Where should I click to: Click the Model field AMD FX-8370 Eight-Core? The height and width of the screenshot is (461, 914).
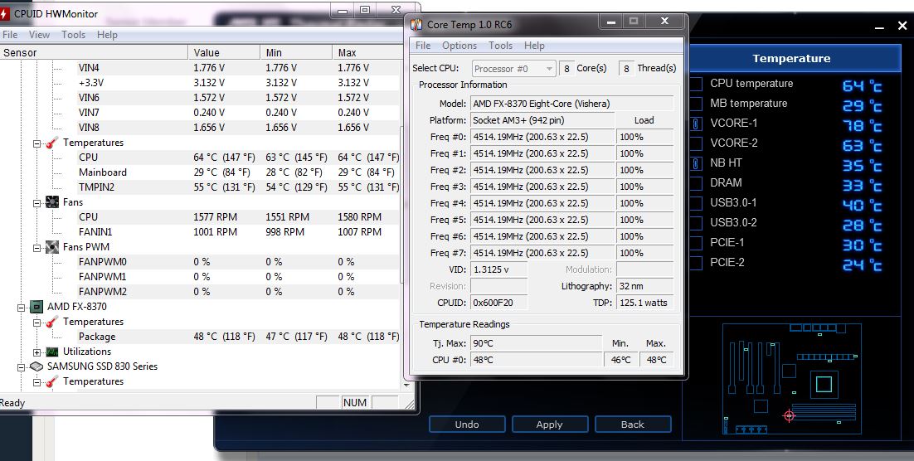click(571, 104)
